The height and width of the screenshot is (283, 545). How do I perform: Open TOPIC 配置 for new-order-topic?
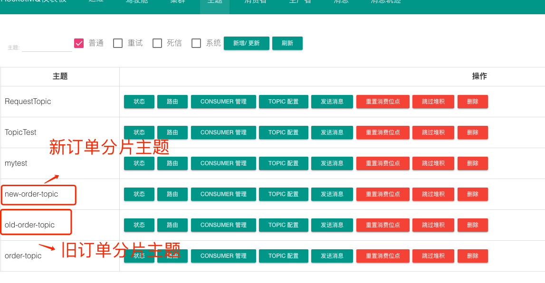[x=283, y=194]
